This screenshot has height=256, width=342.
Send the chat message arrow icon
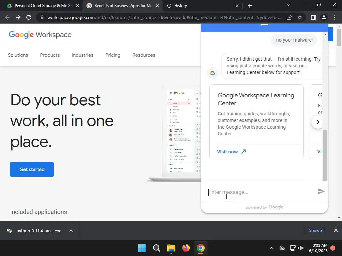point(321,191)
